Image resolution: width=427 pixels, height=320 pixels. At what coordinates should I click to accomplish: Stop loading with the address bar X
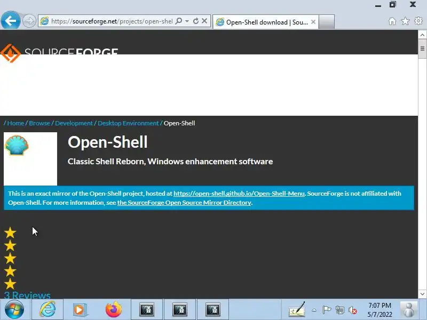coord(204,21)
